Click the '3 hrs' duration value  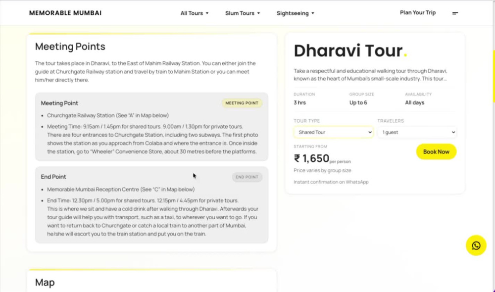[299, 102]
